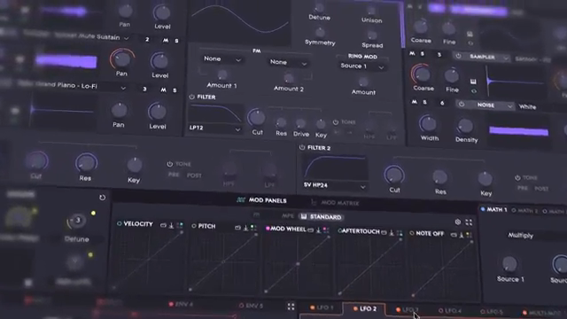Click the colored grid icon in the Note Off header
The image size is (567, 319).
(469, 235)
